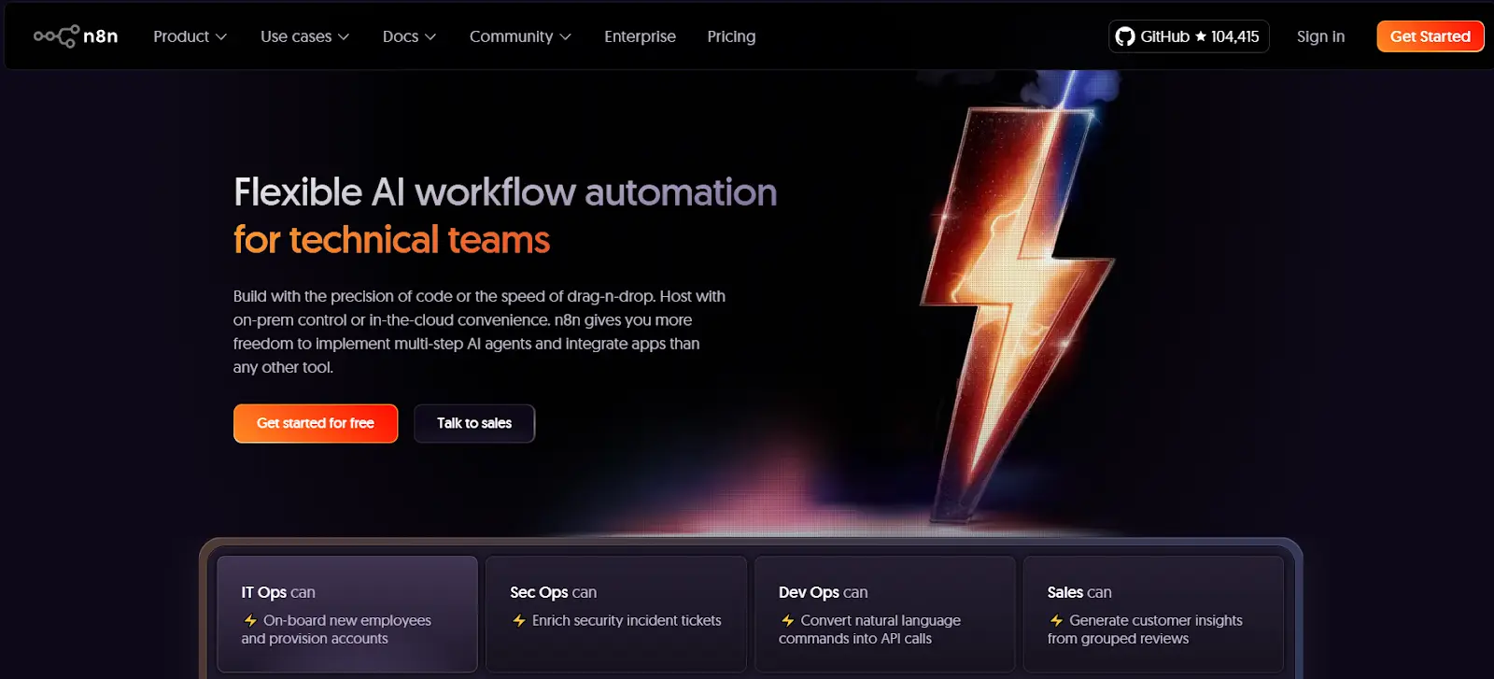
Task: Click lightning icon beside Convert natural language
Action: (788, 620)
